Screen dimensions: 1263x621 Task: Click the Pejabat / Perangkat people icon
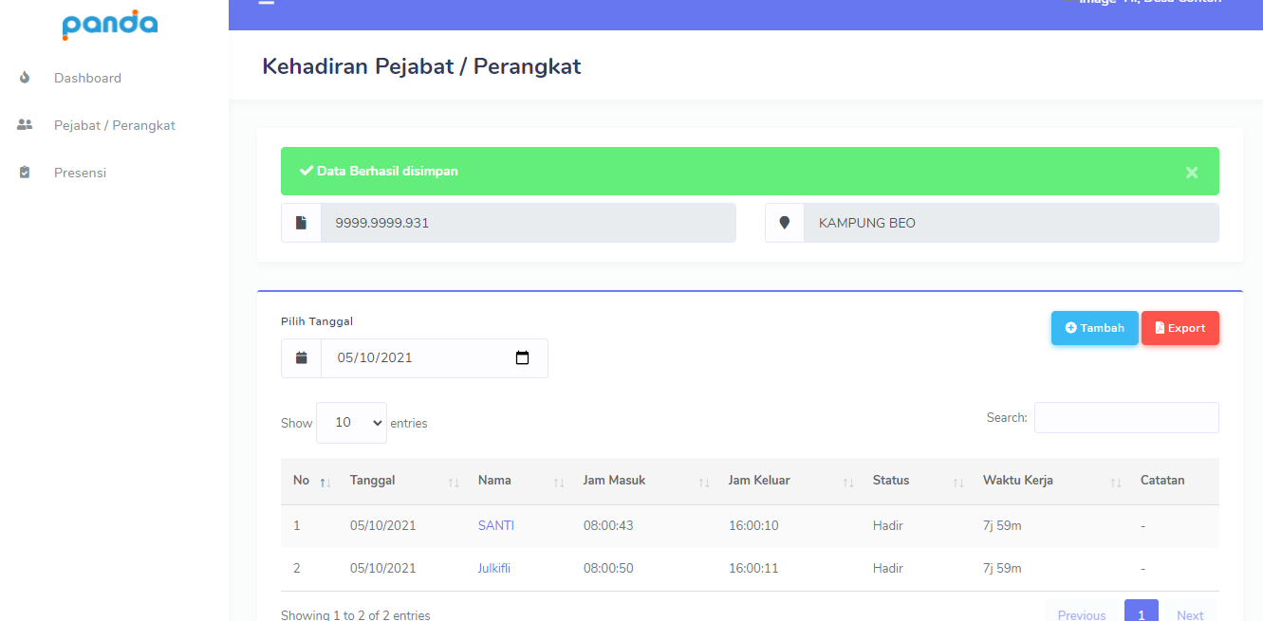click(x=25, y=125)
